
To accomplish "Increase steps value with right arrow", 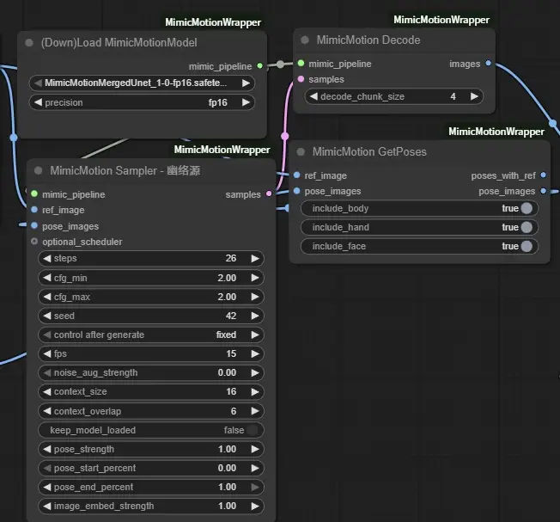I will coord(254,258).
